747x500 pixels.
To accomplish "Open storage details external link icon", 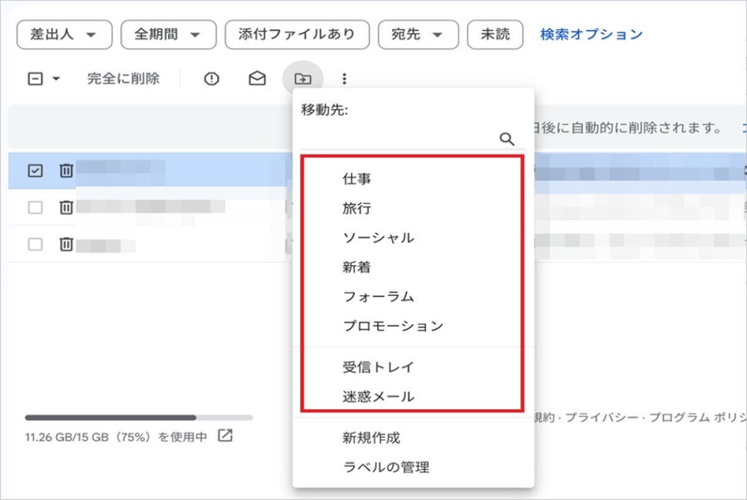I will [x=225, y=436].
